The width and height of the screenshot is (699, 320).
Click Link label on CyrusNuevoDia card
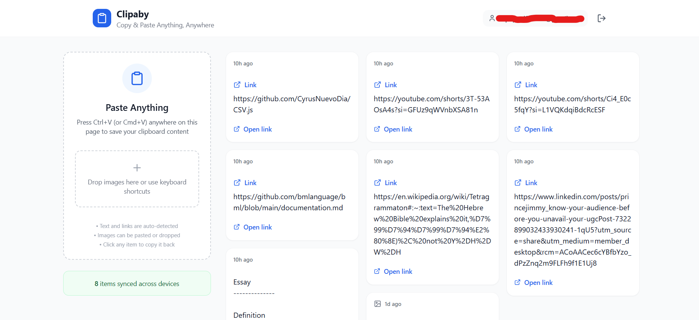click(x=250, y=85)
